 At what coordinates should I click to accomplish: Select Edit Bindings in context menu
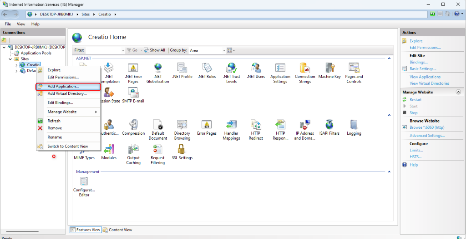68,103
